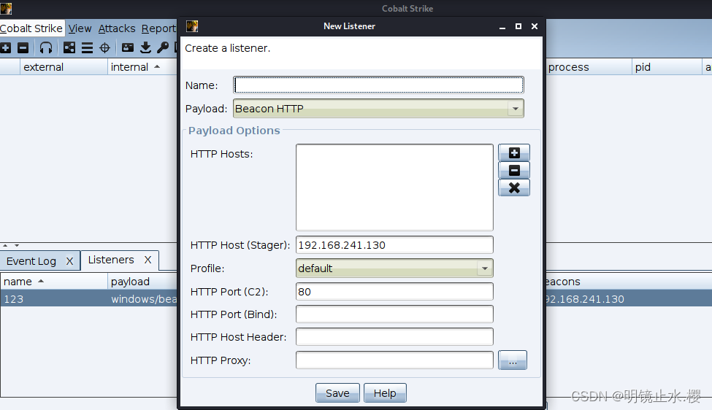Open the Reporting menu
This screenshot has width=712, height=410.
coord(158,28)
